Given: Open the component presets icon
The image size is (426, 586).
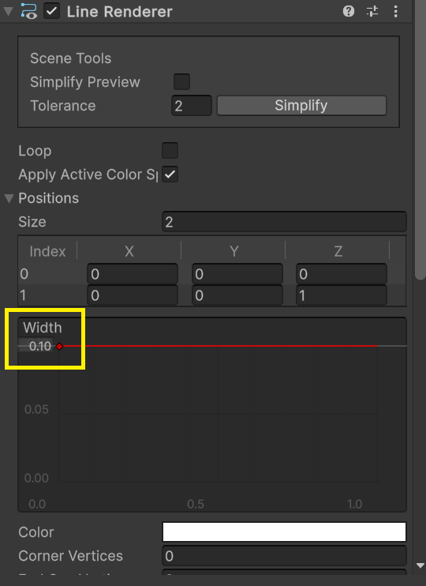Looking at the screenshot, I should pyautogui.click(x=372, y=11).
